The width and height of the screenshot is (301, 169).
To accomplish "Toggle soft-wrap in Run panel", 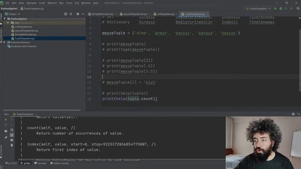I will (12, 130).
